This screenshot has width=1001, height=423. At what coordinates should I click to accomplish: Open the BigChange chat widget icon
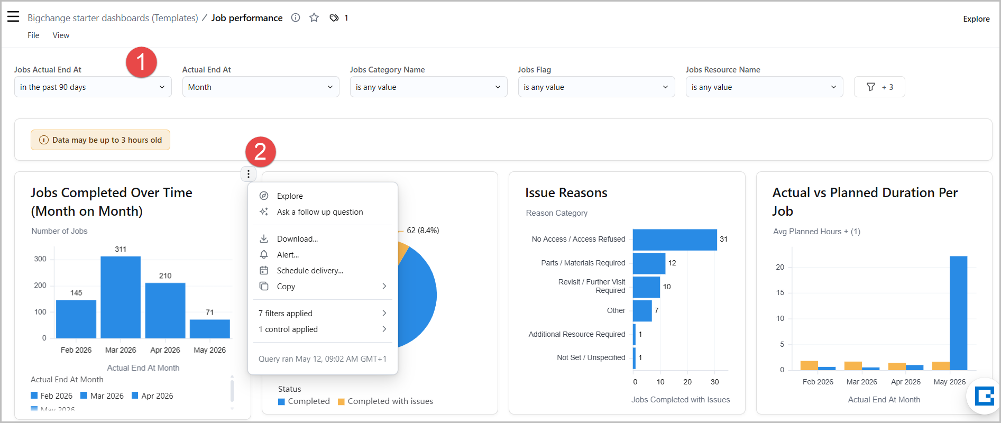(x=984, y=396)
